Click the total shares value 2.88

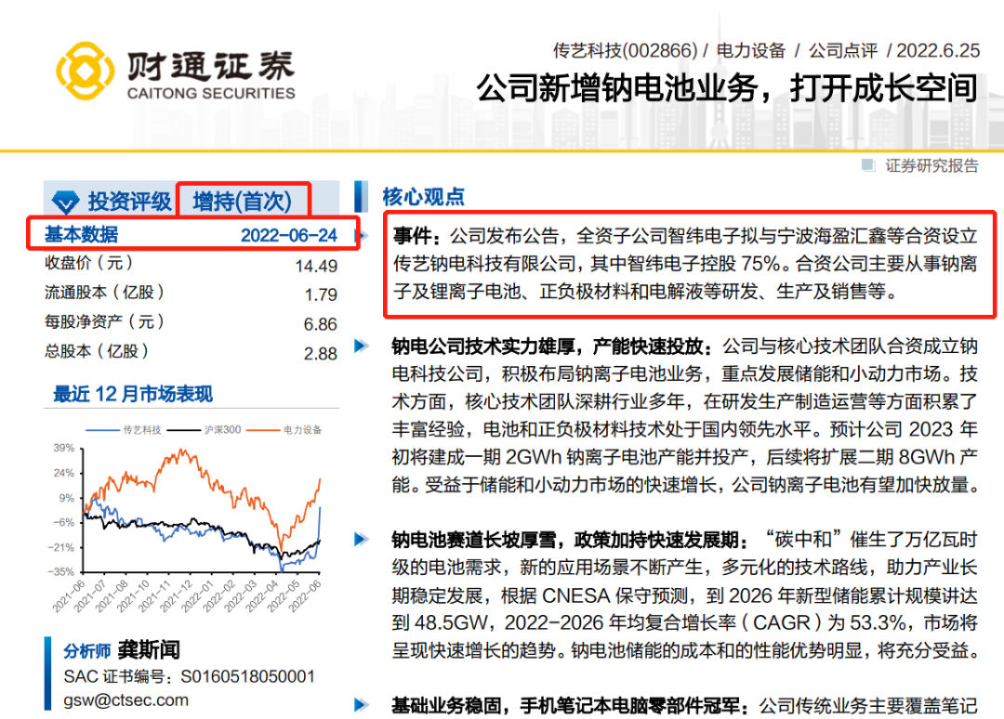320,354
